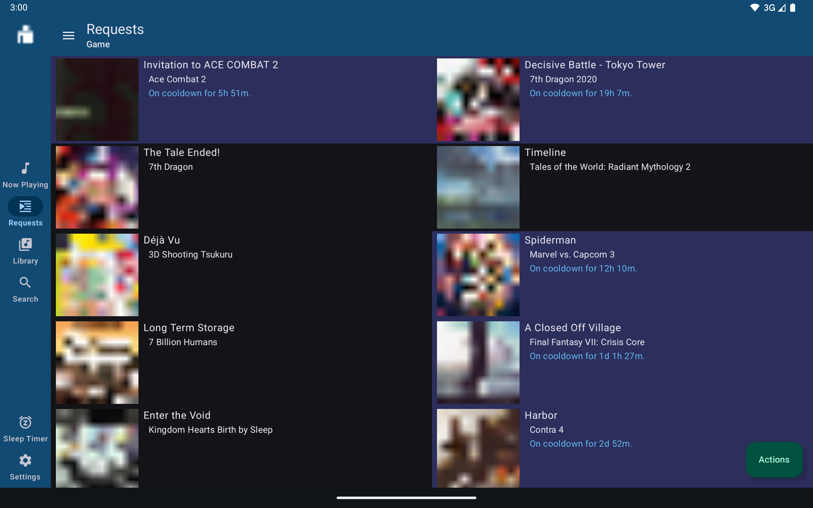813x508 pixels.
Task: Select song title Decisive Battle - Tokyo Tower
Action: tap(595, 65)
